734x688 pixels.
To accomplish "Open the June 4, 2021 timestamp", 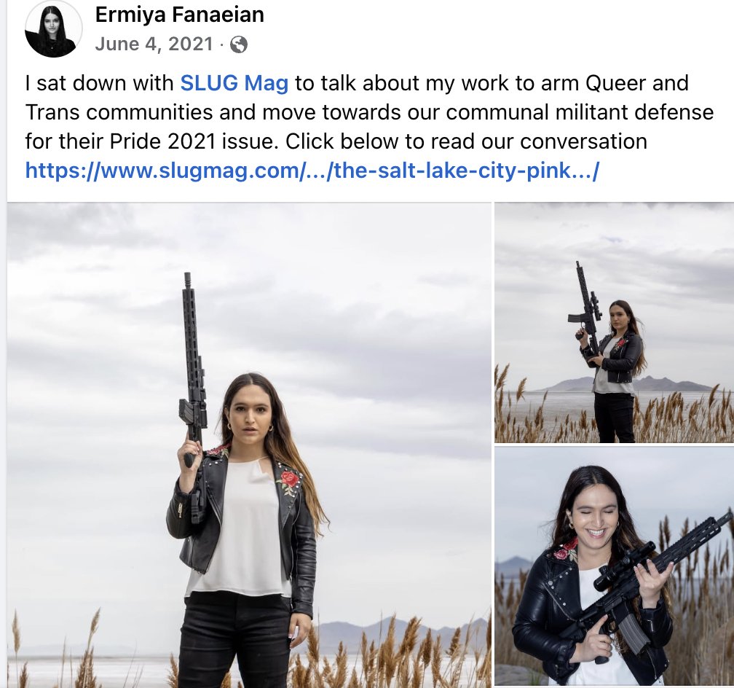I will click(154, 44).
